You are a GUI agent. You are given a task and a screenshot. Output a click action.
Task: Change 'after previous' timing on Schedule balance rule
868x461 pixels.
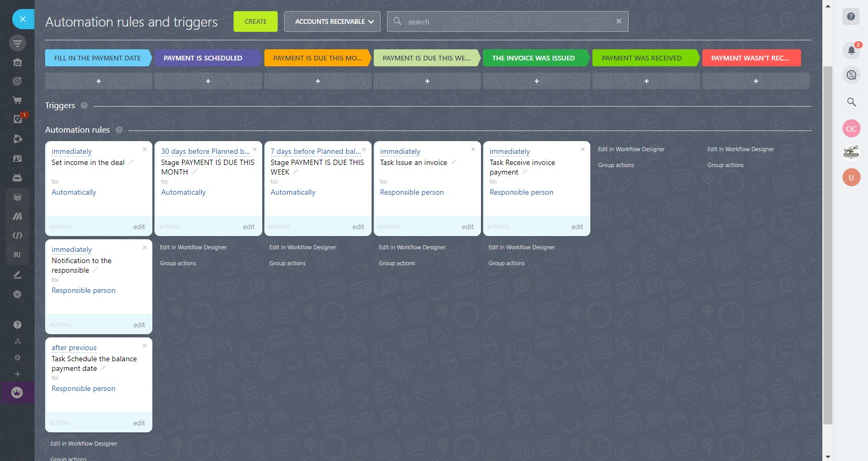74,348
